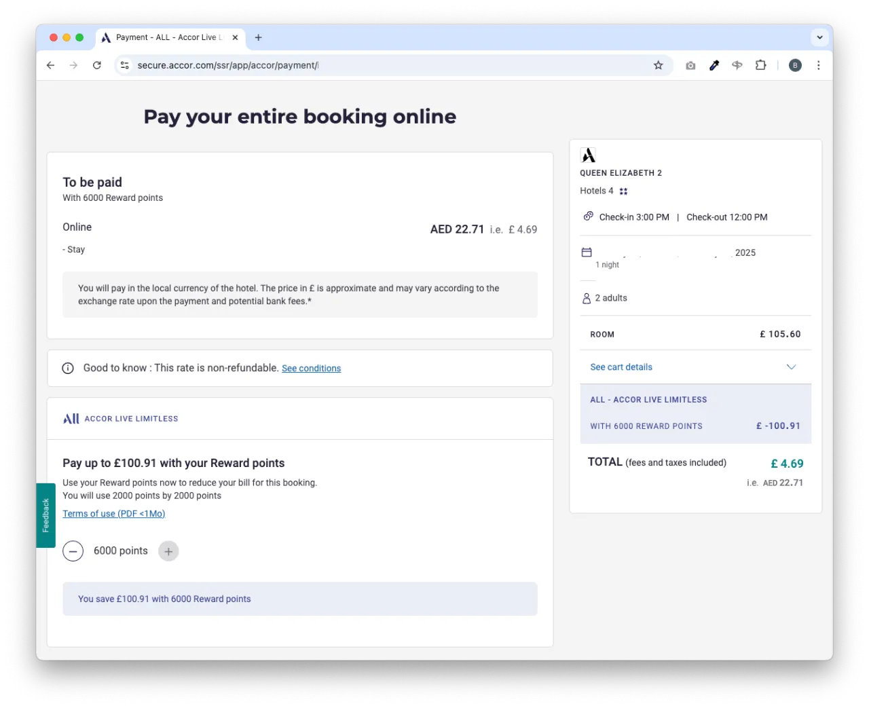Reload the payment page
This screenshot has height=708, width=869.
point(97,65)
